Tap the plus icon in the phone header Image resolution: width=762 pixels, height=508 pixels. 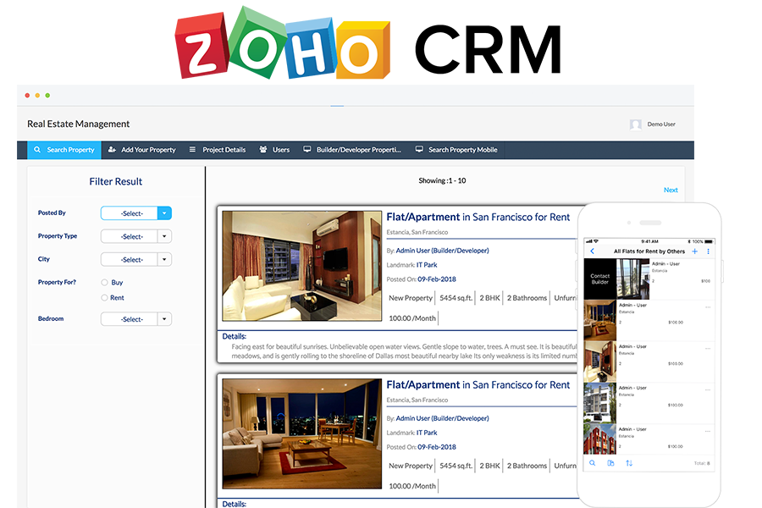(695, 251)
